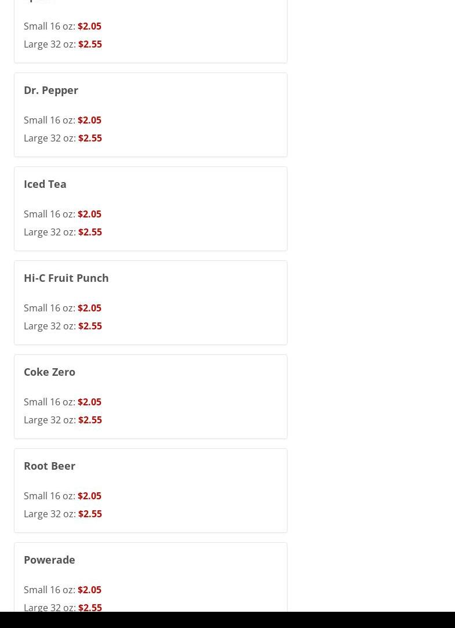
Task: Click the Coke Zero item heading
Action: pos(49,372)
